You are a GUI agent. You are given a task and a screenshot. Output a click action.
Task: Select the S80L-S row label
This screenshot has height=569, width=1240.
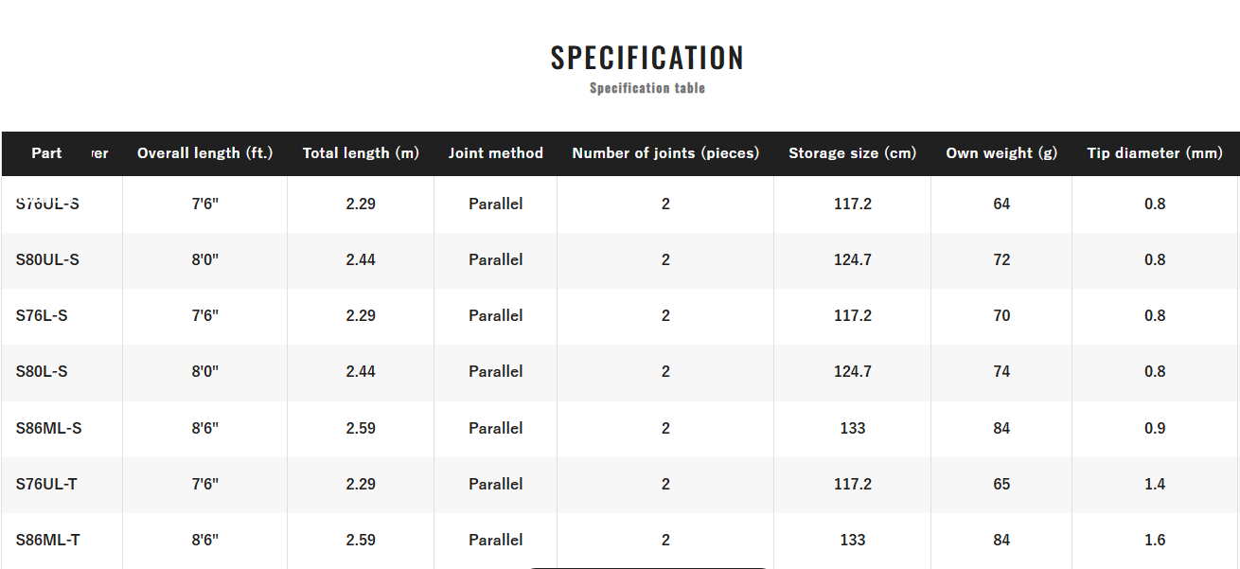tap(42, 371)
